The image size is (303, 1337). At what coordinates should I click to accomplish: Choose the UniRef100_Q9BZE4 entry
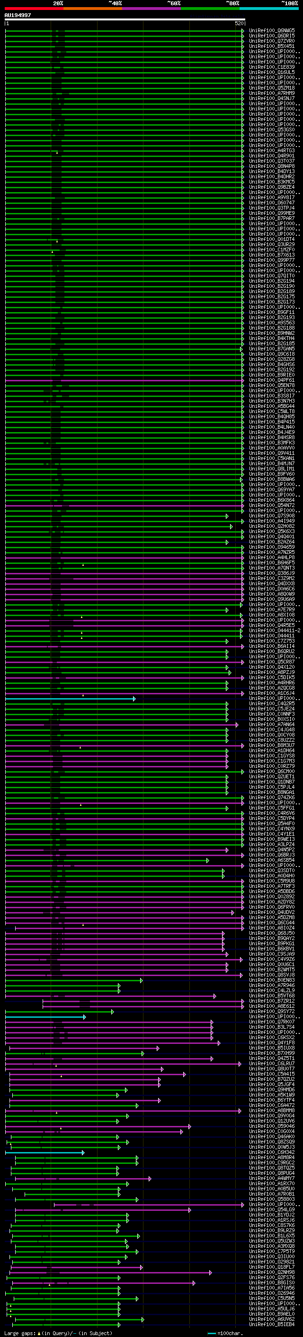point(272,187)
